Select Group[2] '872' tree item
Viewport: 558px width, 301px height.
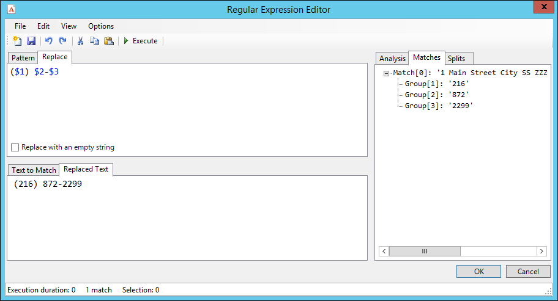(437, 95)
